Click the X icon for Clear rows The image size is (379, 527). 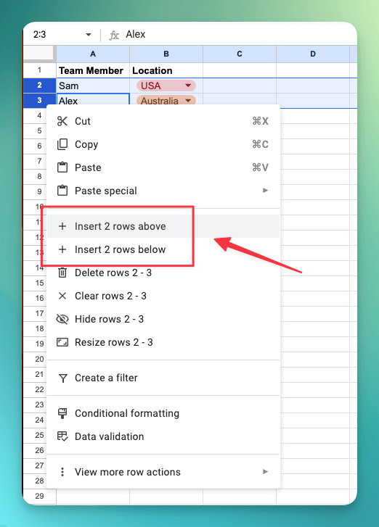click(62, 296)
